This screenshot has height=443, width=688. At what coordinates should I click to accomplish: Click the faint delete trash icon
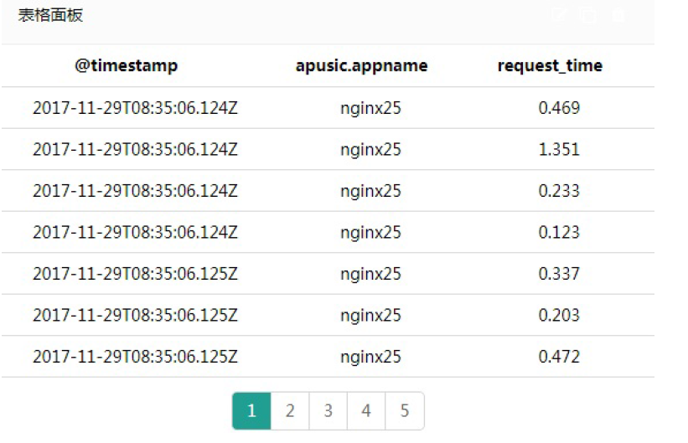tap(618, 14)
